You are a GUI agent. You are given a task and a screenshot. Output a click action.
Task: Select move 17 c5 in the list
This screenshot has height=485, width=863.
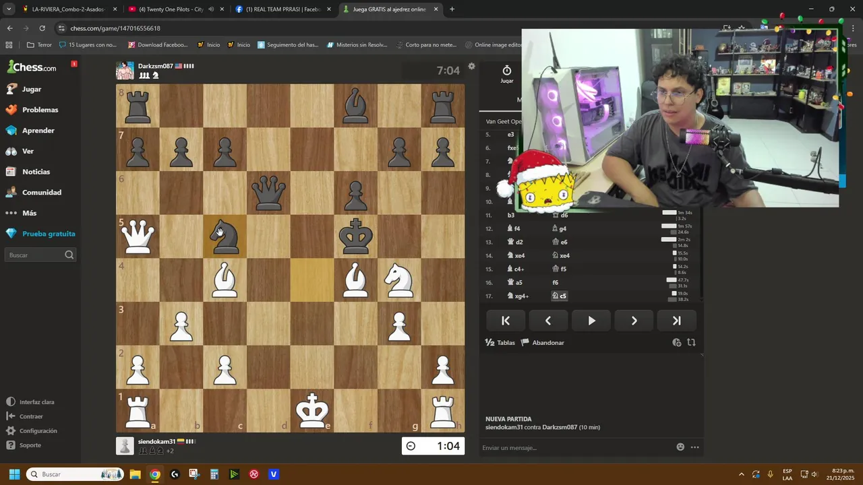560,296
